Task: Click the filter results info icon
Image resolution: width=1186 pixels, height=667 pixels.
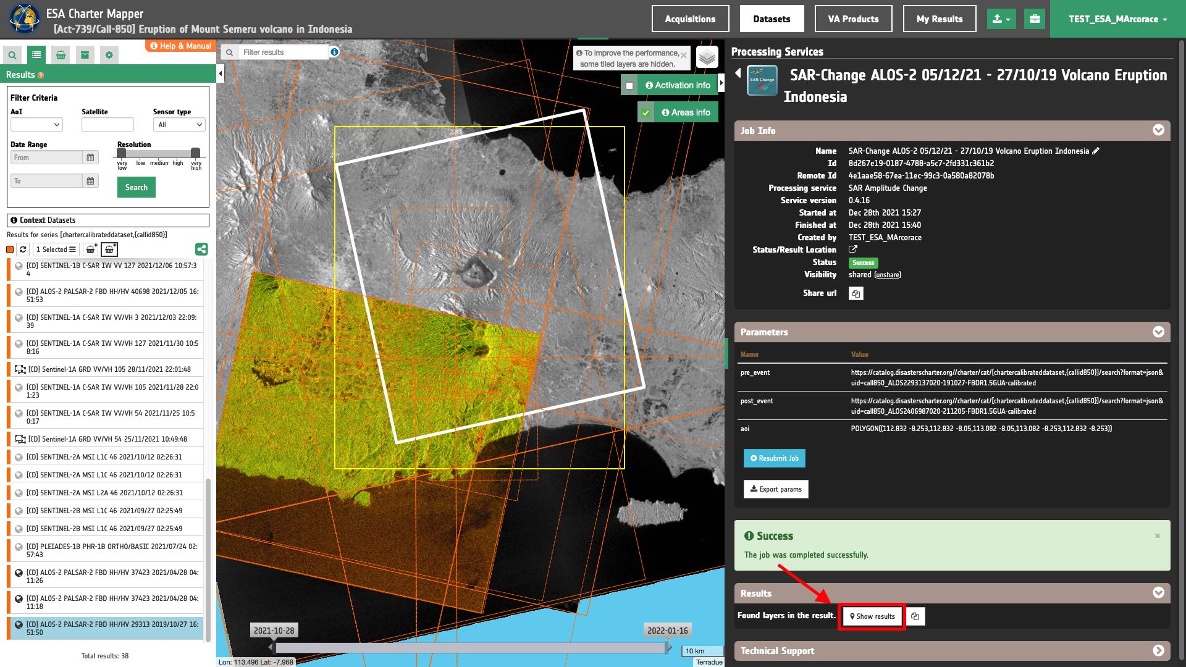Action: point(334,52)
